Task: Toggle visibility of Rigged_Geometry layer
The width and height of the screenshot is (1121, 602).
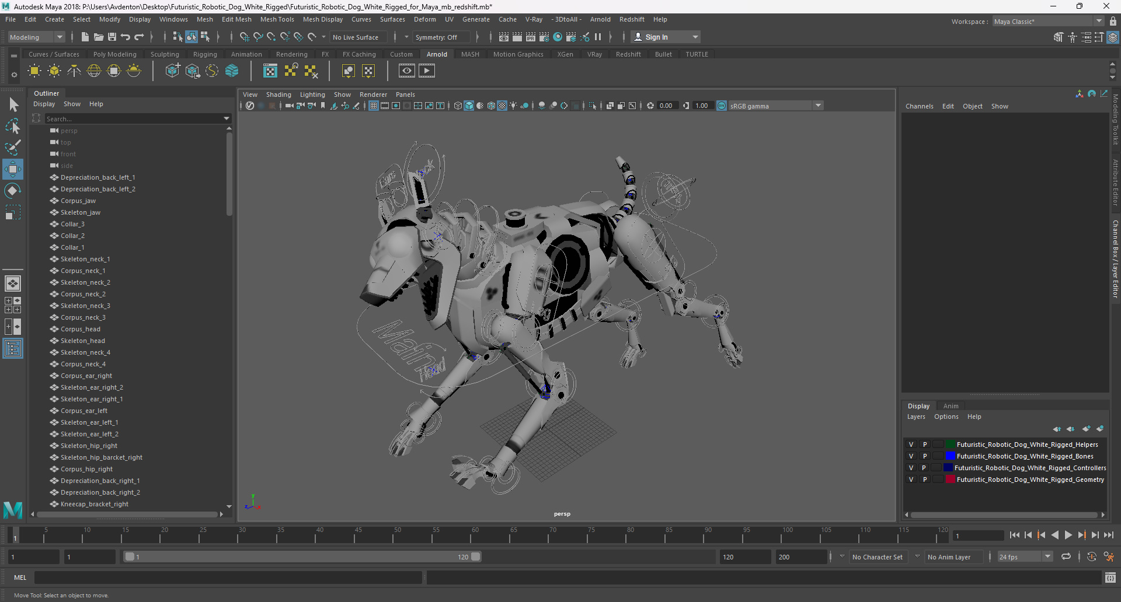Action: coord(911,480)
